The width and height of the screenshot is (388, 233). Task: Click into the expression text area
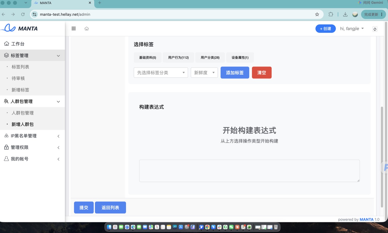pos(249,171)
